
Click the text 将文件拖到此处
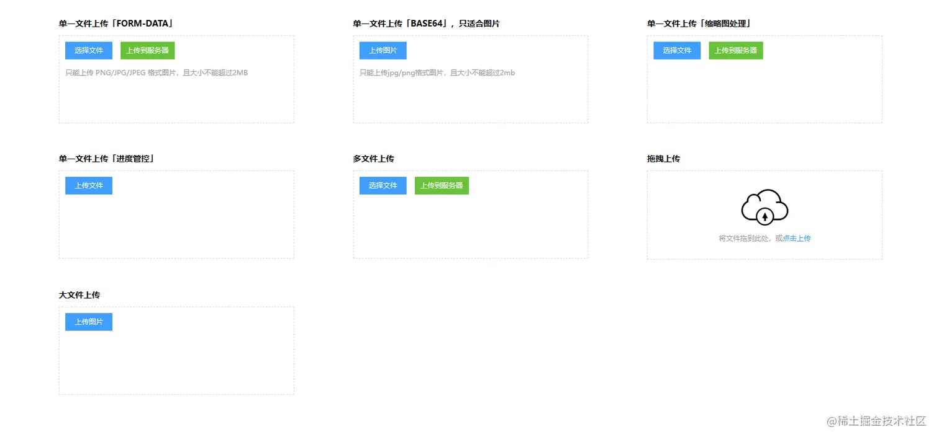[x=745, y=238]
